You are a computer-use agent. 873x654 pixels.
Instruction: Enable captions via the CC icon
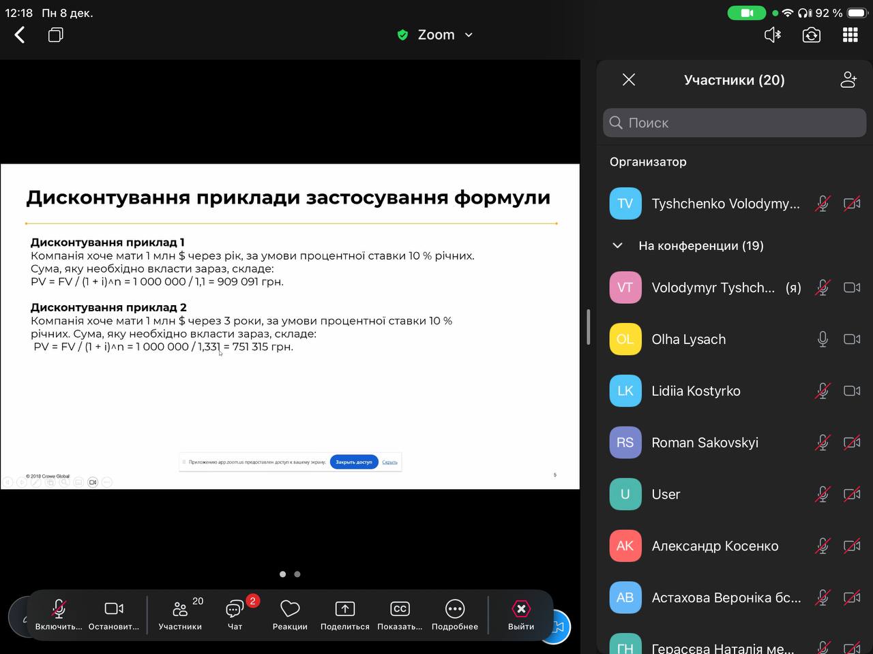[x=400, y=609]
